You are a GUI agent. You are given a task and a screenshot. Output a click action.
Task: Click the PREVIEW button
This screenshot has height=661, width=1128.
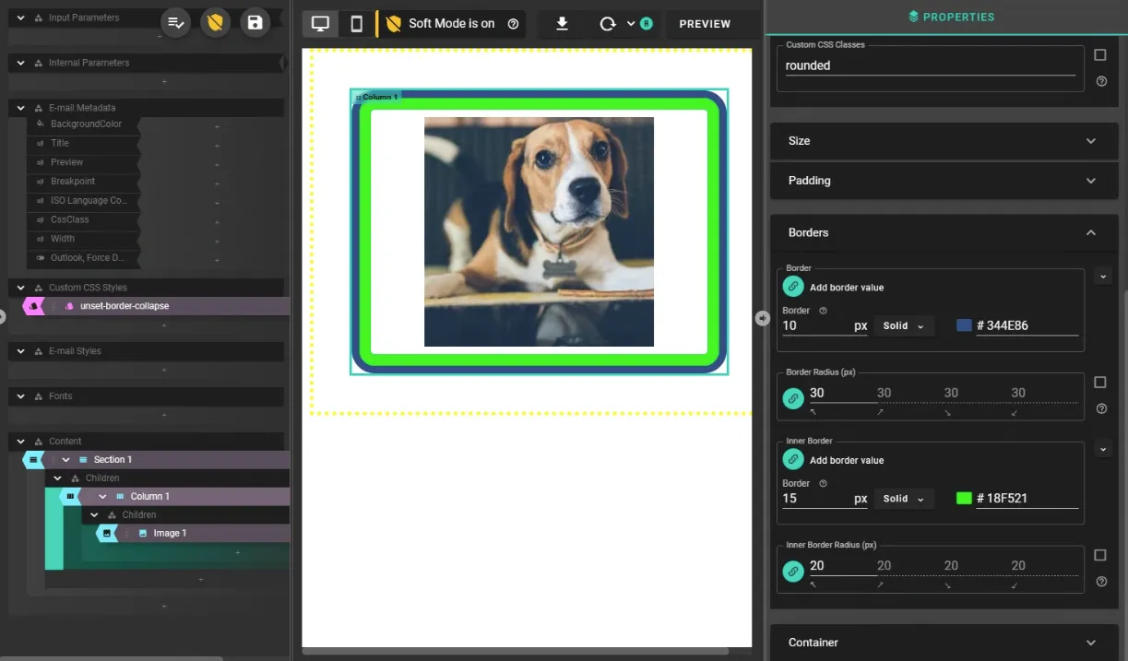(x=705, y=24)
